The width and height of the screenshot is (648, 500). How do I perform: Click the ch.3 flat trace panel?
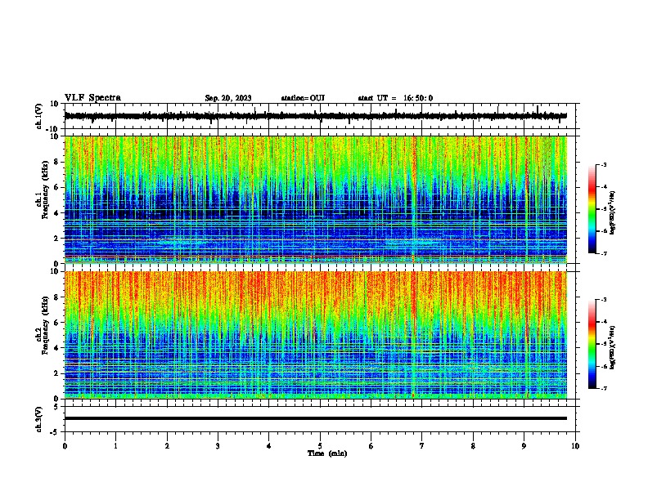point(320,419)
